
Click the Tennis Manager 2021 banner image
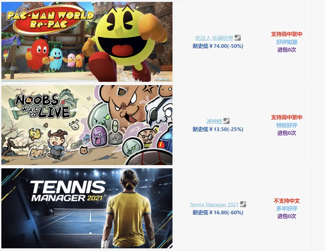pos(87,208)
